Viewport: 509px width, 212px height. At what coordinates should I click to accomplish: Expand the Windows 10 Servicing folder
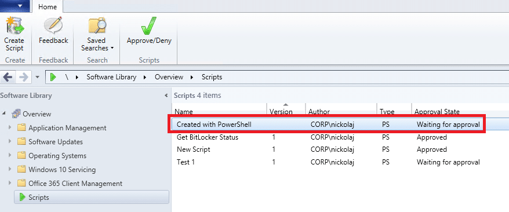[10, 169]
